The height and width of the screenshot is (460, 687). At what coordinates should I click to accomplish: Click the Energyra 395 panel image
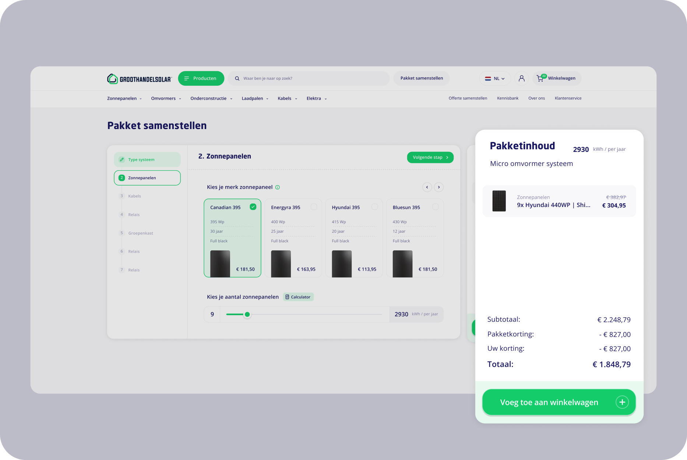281,264
